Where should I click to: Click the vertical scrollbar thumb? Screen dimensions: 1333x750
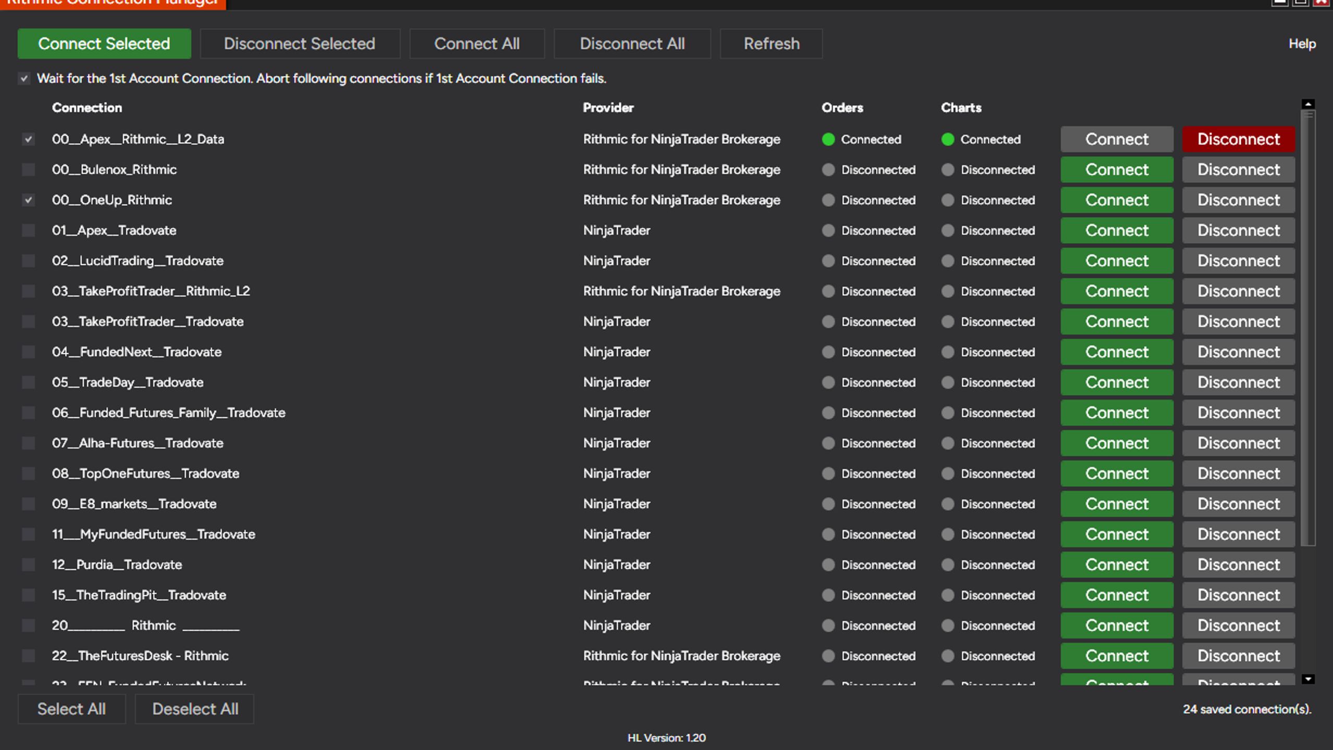click(1308, 328)
